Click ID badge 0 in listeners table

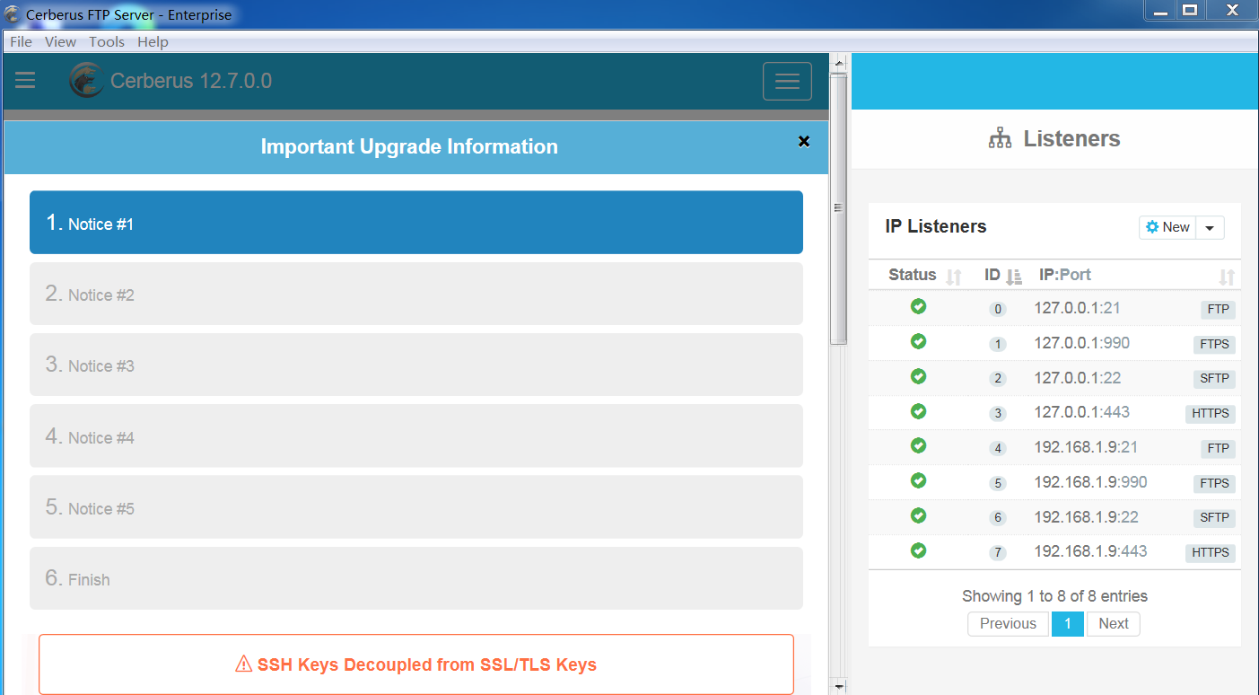[998, 310]
